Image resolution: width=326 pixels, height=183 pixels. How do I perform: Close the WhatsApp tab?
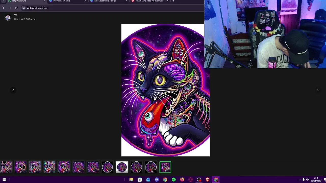click(x=44, y=1)
